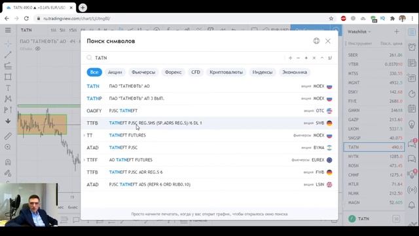The width and height of the screenshot is (419, 236).
Task: Select the forecast/projection tool
Action: tap(8, 109)
